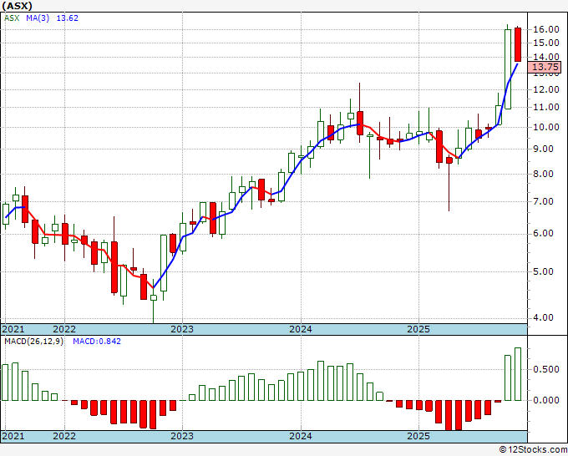
Task: Click the 2021 label on price chart timeline
Action: coord(13,329)
